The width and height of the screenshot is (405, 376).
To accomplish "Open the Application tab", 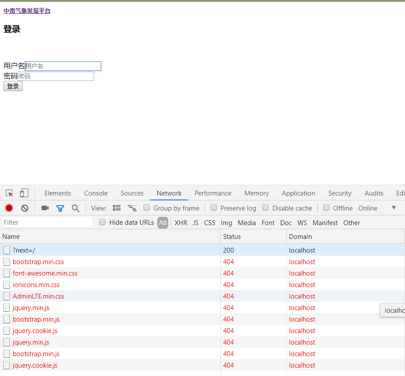I will pyautogui.click(x=298, y=193).
